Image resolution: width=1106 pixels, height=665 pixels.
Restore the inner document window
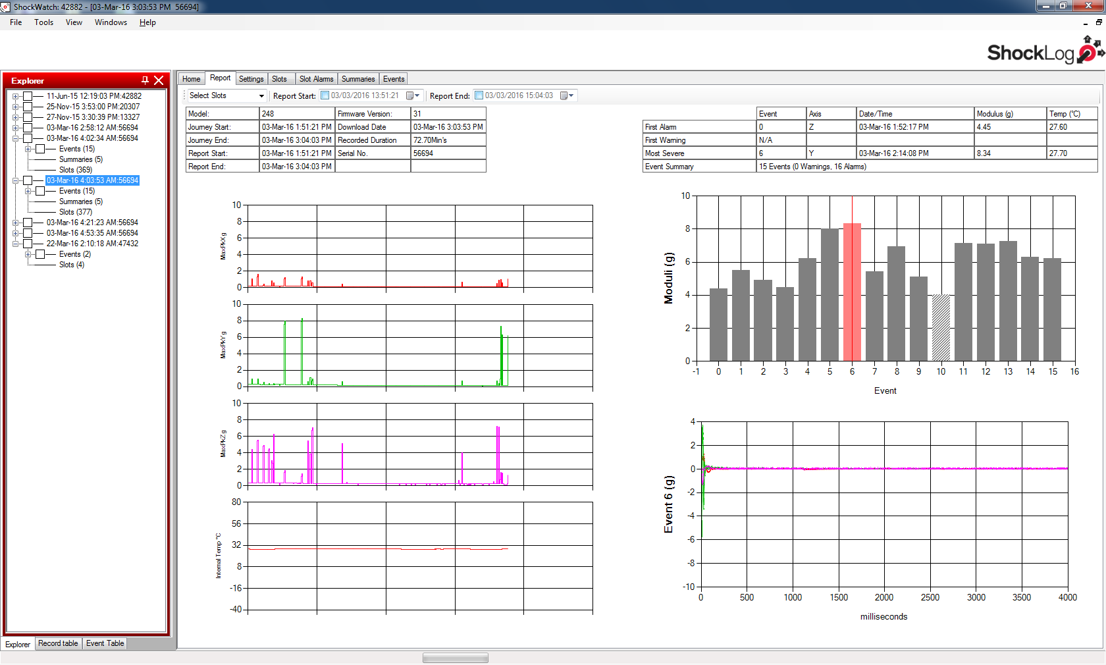tap(1099, 22)
